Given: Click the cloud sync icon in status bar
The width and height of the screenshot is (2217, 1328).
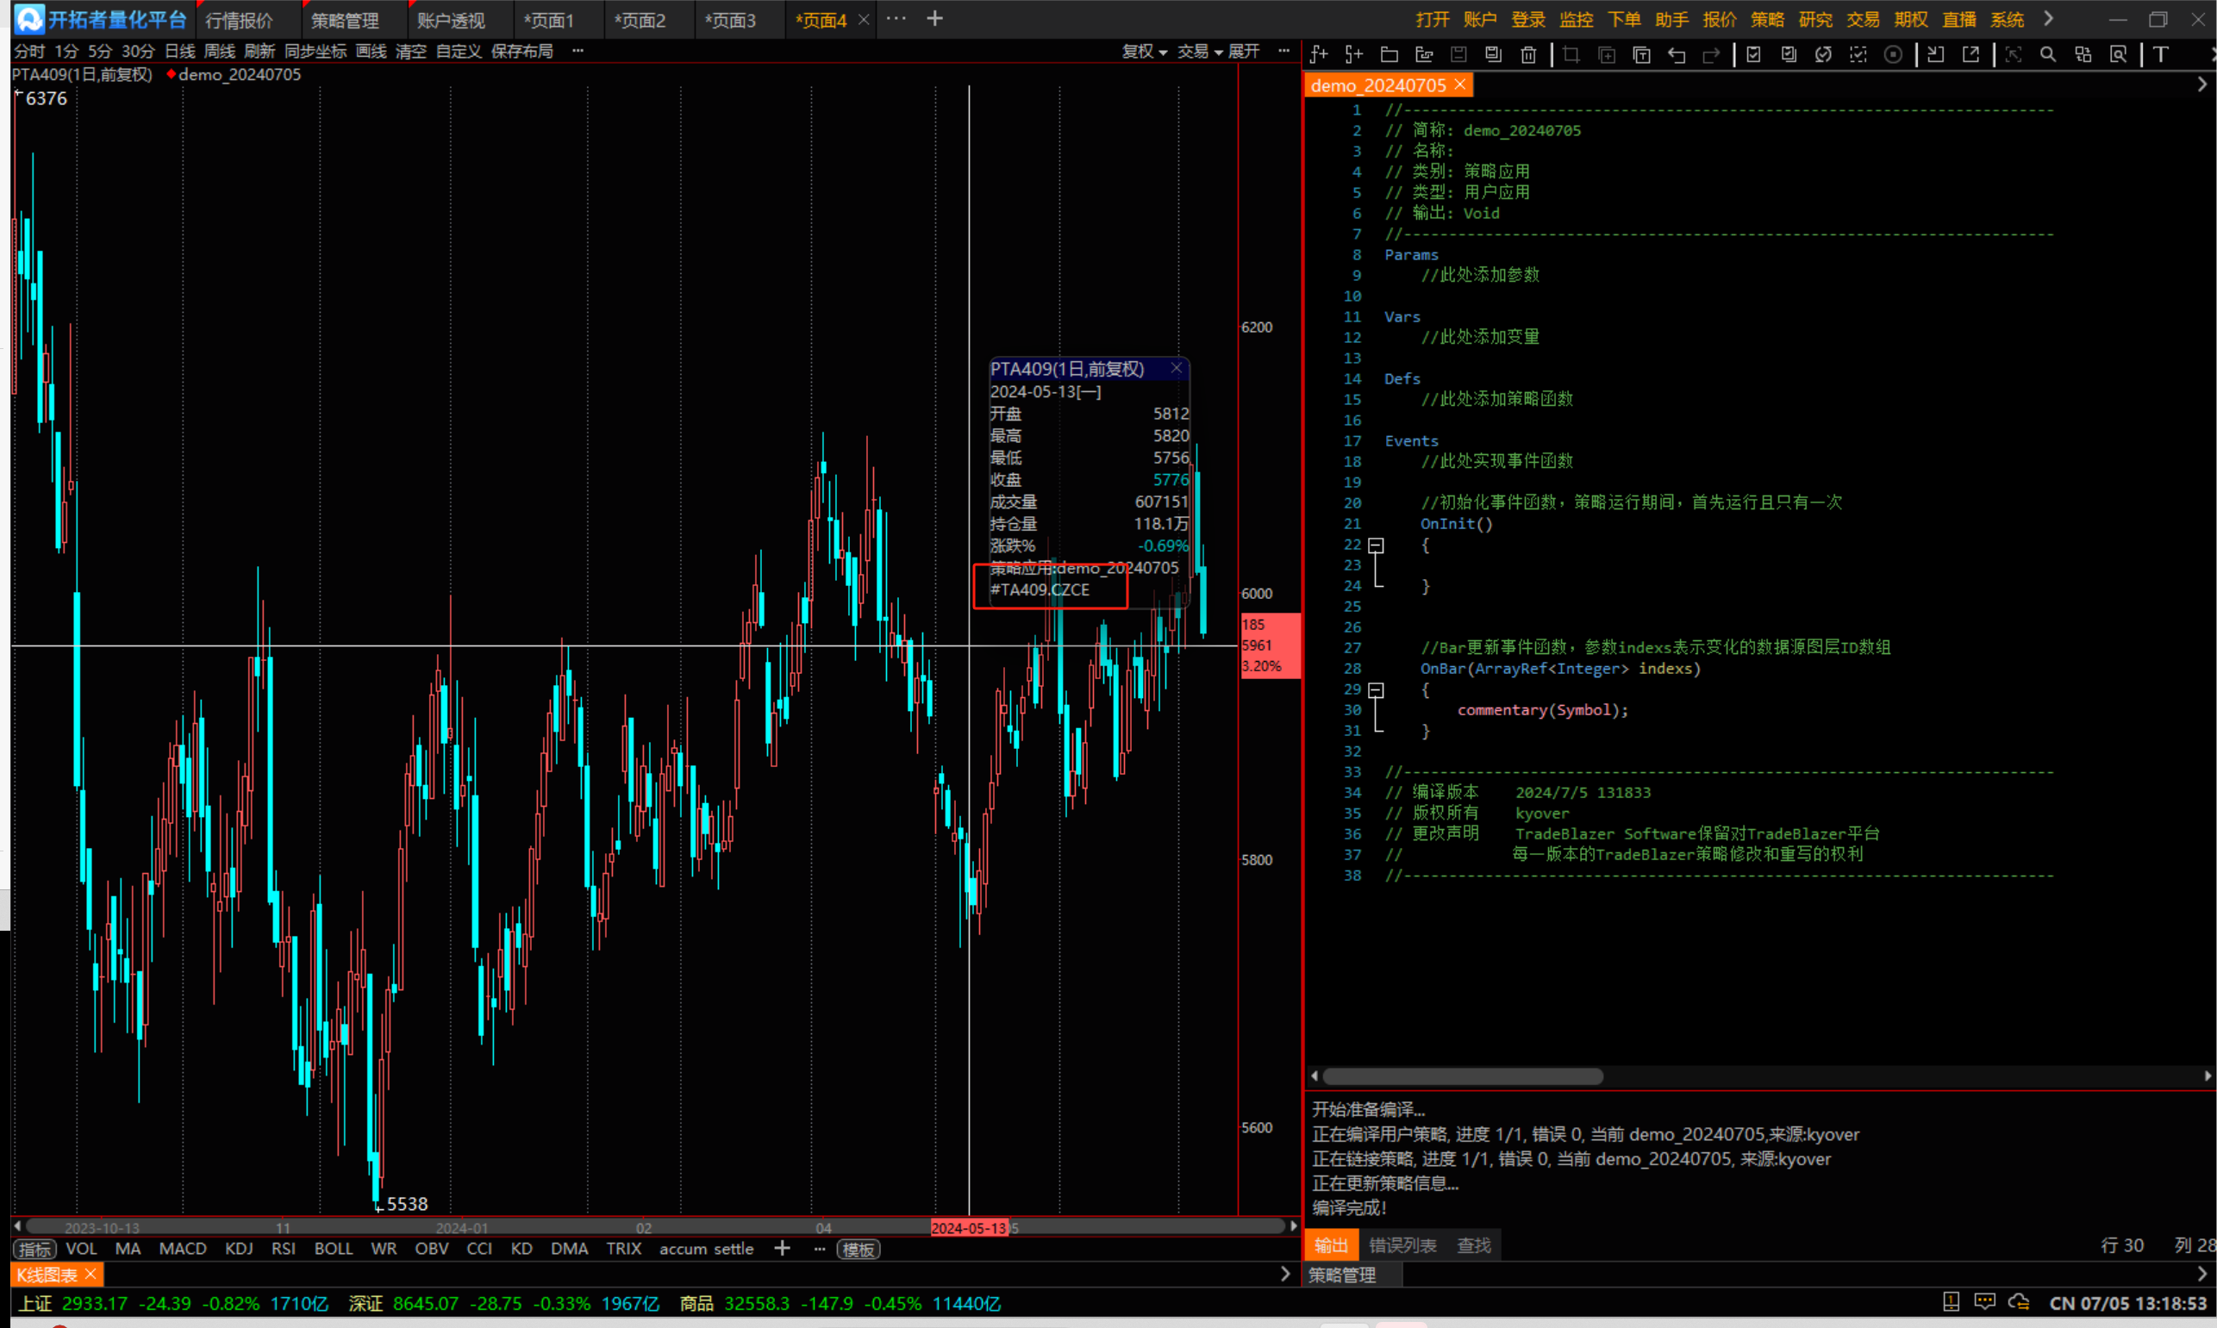Looking at the screenshot, I should (x=2020, y=1302).
